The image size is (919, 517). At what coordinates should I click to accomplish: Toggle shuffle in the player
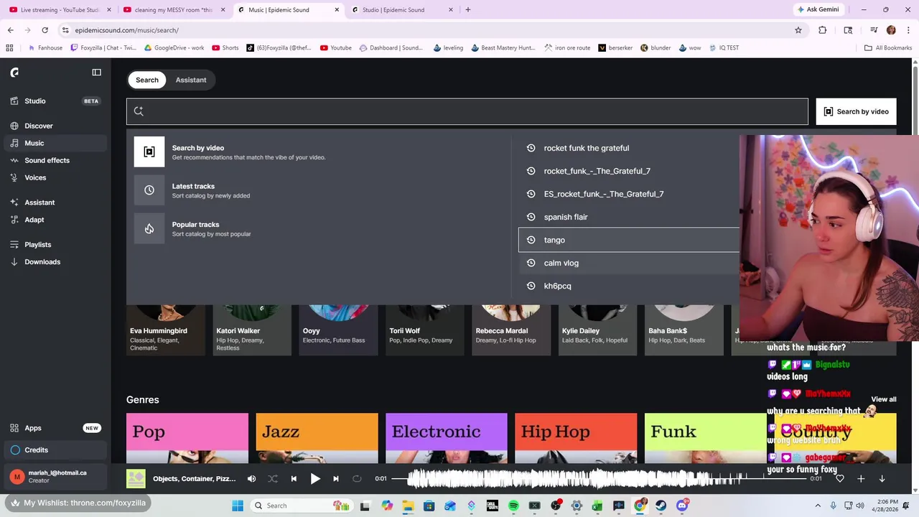tap(273, 479)
